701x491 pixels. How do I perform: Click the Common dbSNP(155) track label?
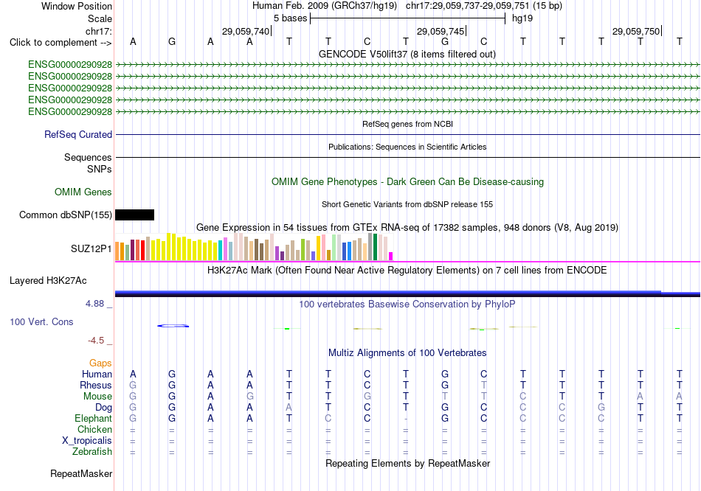[x=65, y=215]
